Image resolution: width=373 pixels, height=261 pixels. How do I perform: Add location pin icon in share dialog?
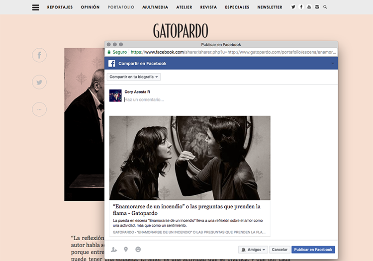[126, 250]
